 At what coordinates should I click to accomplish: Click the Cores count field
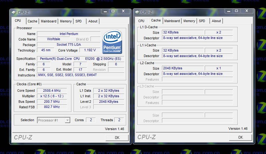(x=91, y=120)
